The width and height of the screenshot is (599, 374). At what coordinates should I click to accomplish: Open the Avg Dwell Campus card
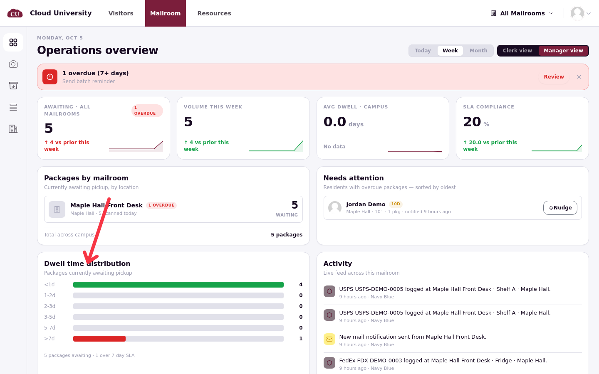383,128
